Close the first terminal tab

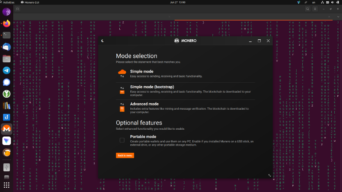point(169,17)
